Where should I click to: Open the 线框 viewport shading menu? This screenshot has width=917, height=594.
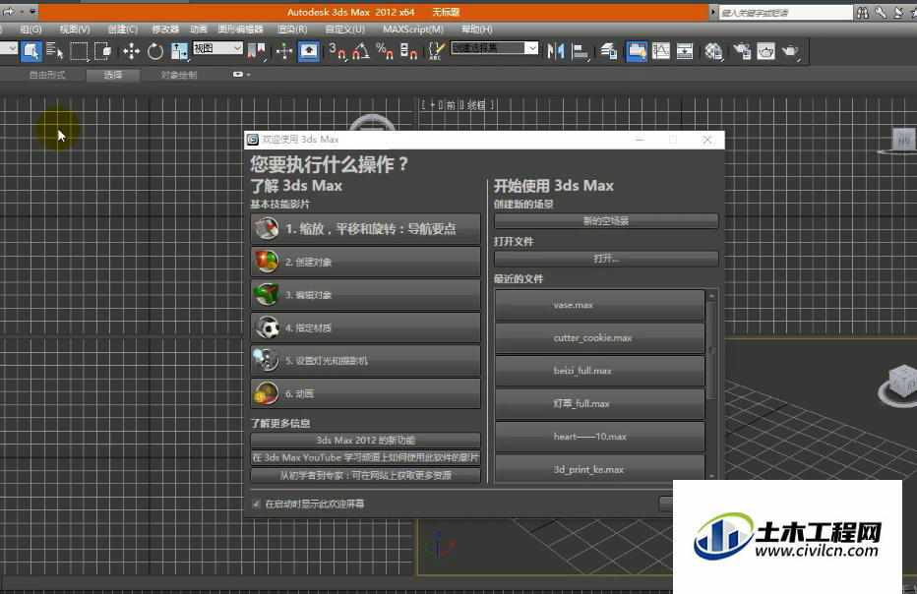tap(476, 105)
